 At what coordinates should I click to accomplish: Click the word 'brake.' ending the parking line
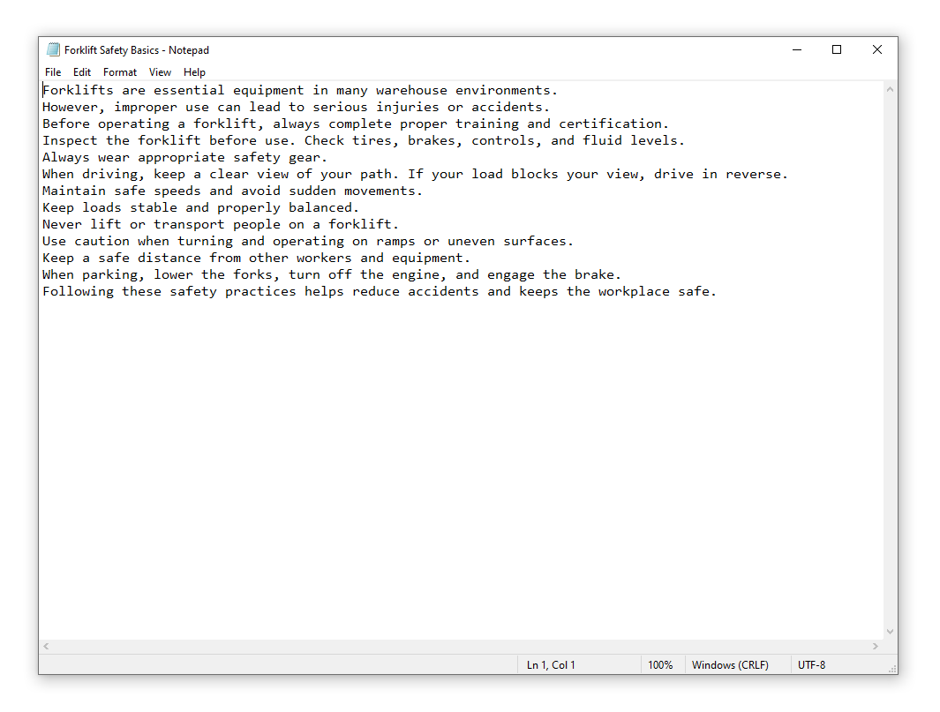click(598, 275)
